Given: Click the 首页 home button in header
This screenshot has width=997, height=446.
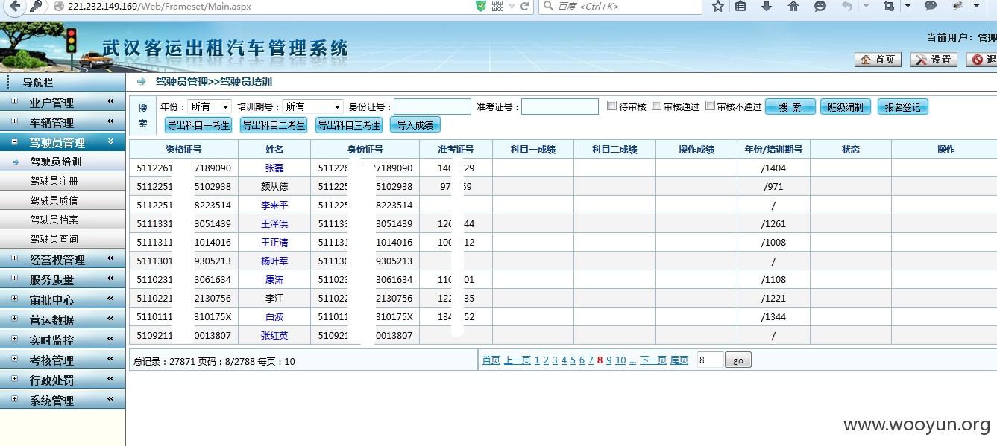Looking at the screenshot, I should pyautogui.click(x=878, y=60).
